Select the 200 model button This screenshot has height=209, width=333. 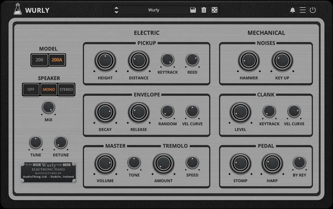39,60
